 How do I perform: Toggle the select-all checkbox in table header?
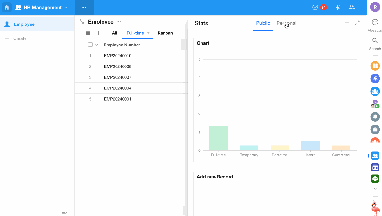tap(90, 45)
